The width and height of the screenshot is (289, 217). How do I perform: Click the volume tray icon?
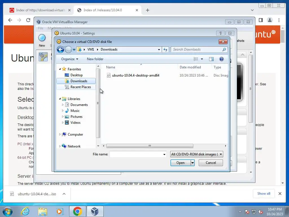point(260,212)
